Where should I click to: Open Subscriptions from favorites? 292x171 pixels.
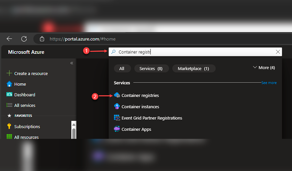click(27, 127)
